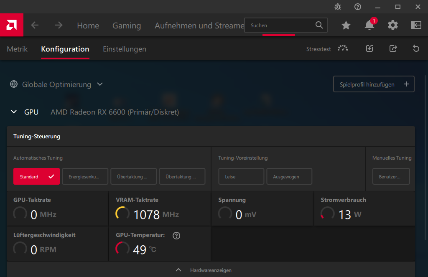The image size is (428, 277).
Task: Toggle the sidebar panel icon
Action: 416,25
